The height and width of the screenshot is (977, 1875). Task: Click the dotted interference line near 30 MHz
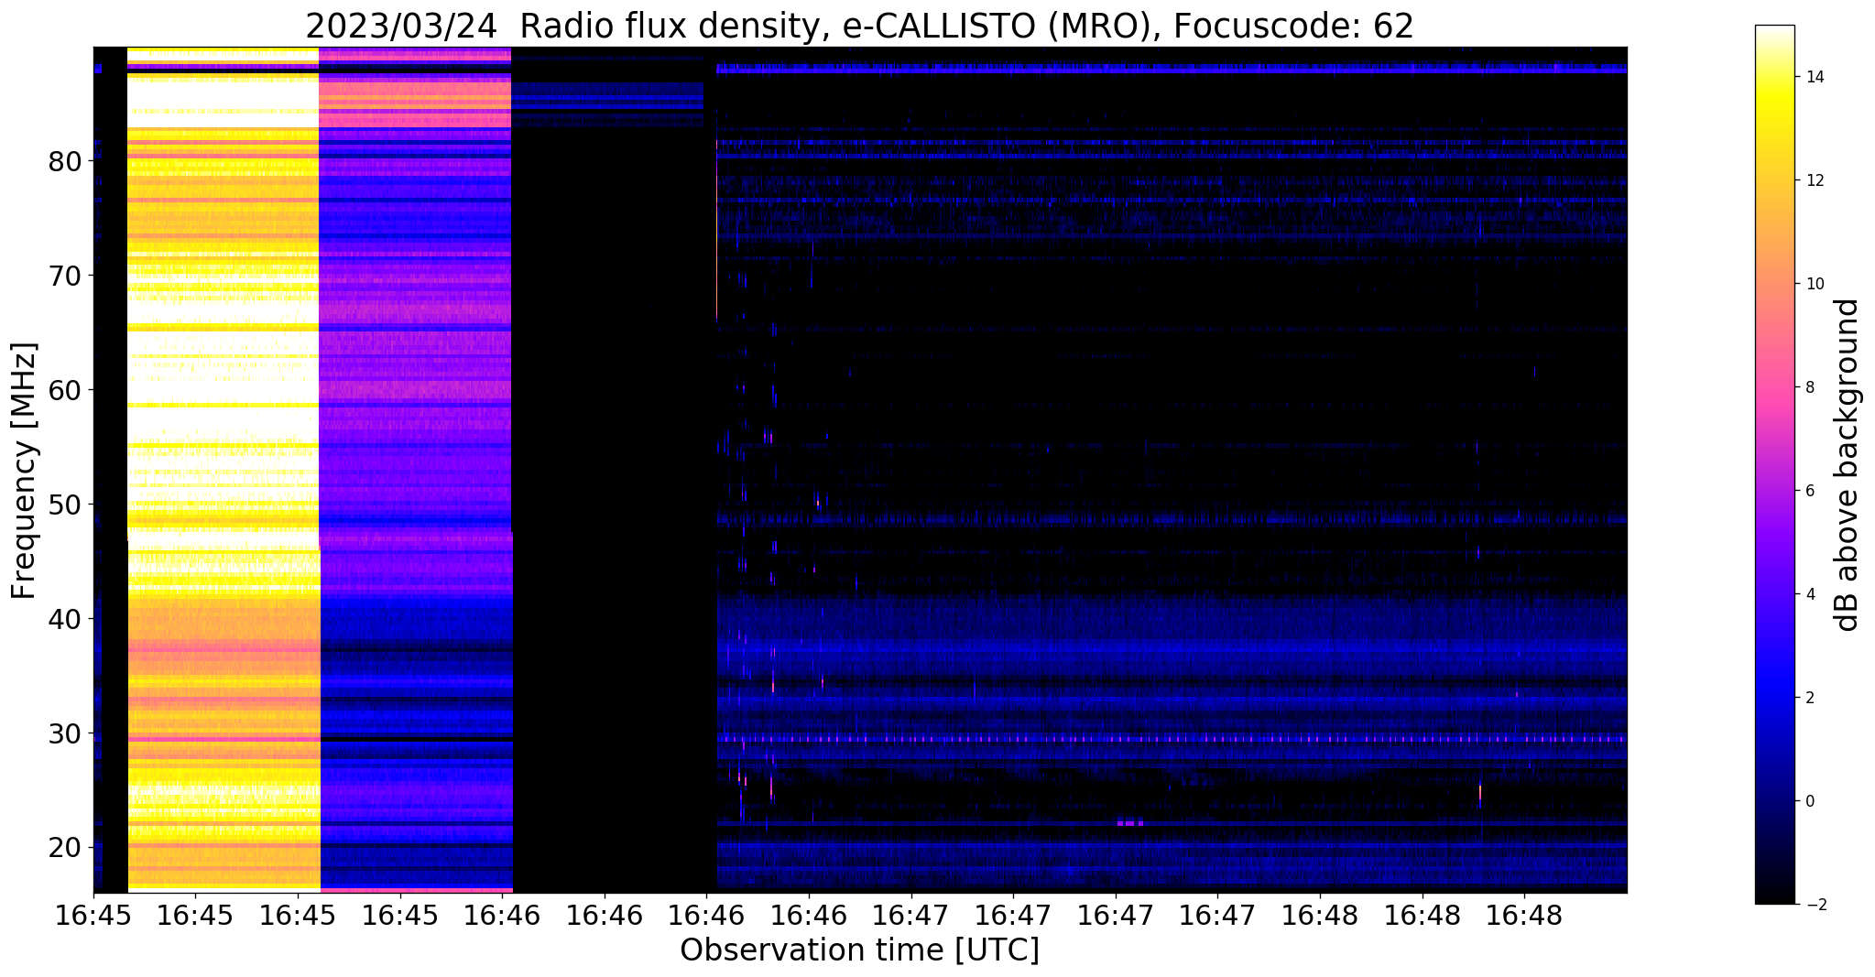[1172, 738]
